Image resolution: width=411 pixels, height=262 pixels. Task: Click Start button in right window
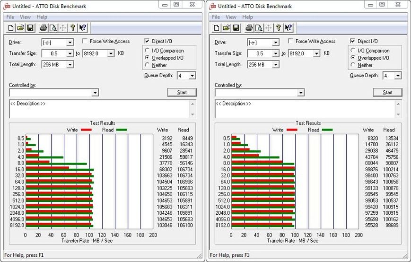point(388,93)
